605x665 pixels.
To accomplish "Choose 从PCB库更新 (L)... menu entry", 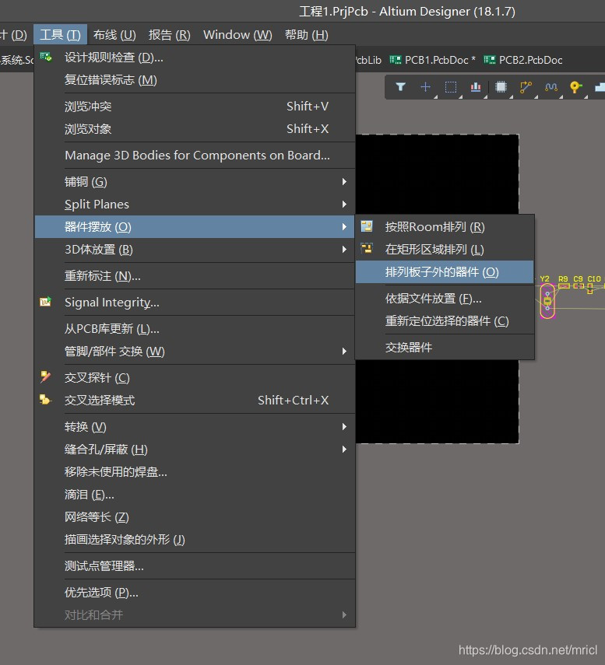I will [x=195, y=329].
